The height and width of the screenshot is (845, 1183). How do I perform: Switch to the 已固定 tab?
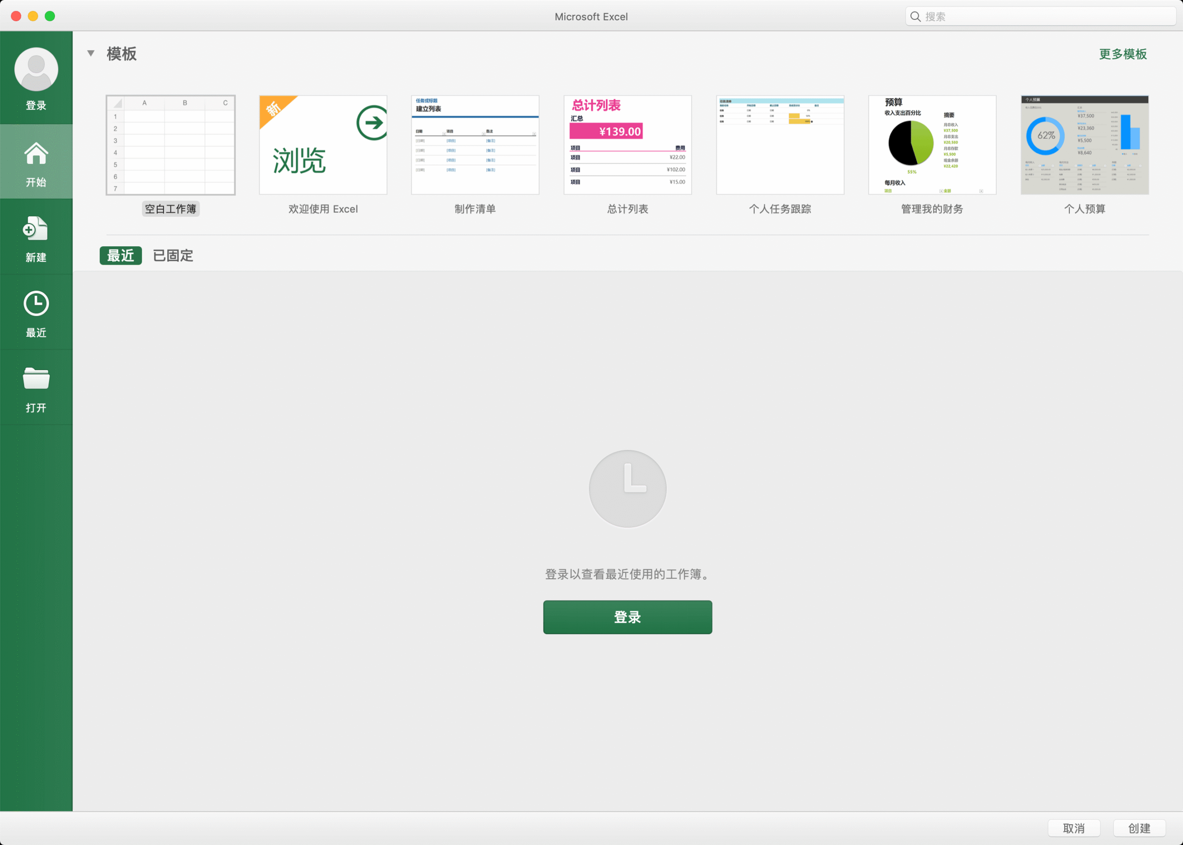click(x=172, y=255)
